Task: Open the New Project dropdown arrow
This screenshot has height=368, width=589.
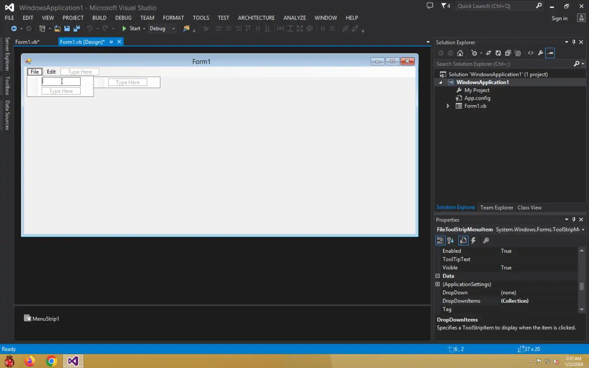Action: pyautogui.click(x=49, y=28)
